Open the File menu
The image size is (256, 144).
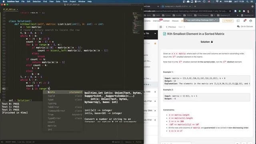point(23,2)
